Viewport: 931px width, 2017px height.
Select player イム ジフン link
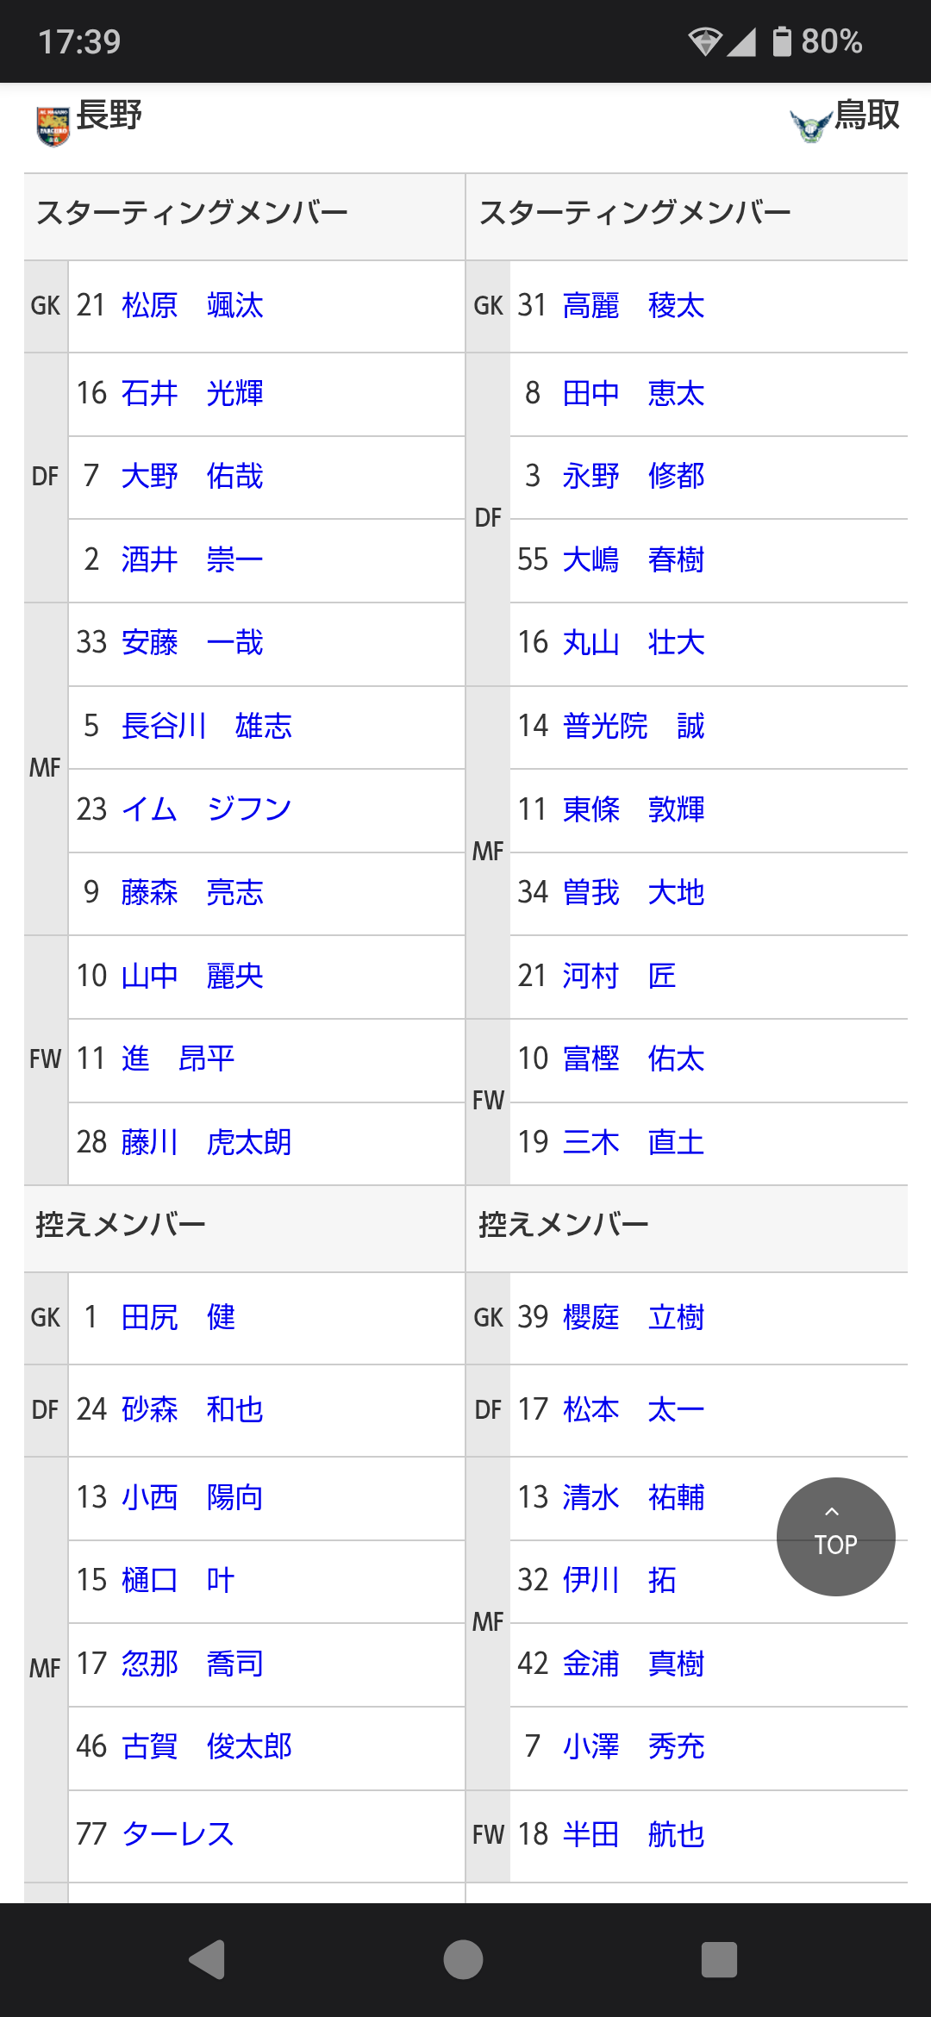point(207,809)
